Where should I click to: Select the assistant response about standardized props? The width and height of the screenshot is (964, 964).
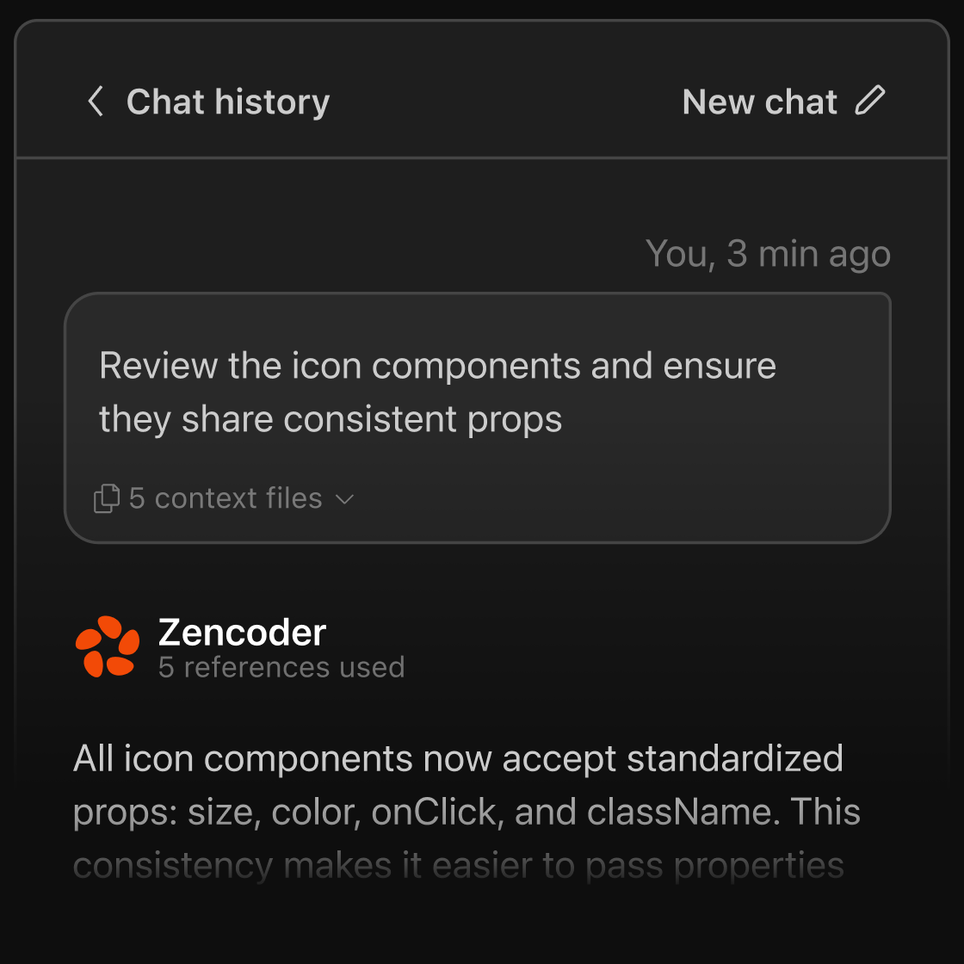pos(465,811)
